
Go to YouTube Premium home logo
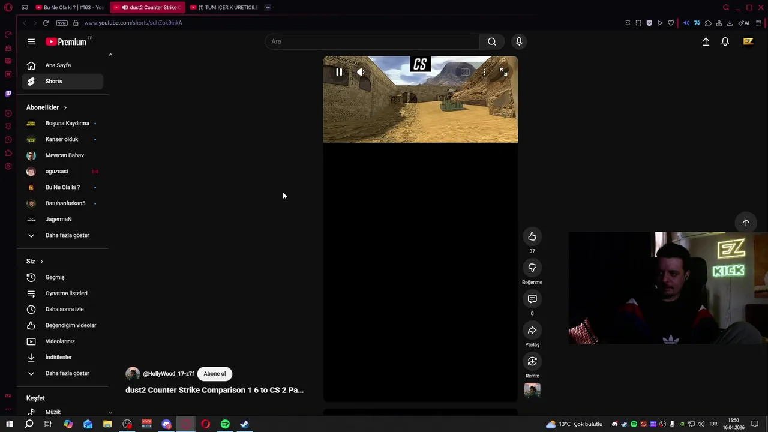coord(67,41)
